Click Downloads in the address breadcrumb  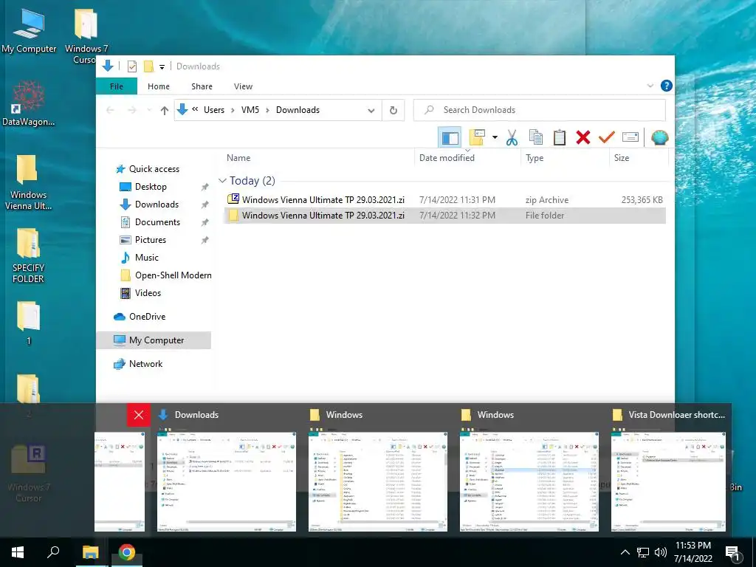(x=298, y=110)
